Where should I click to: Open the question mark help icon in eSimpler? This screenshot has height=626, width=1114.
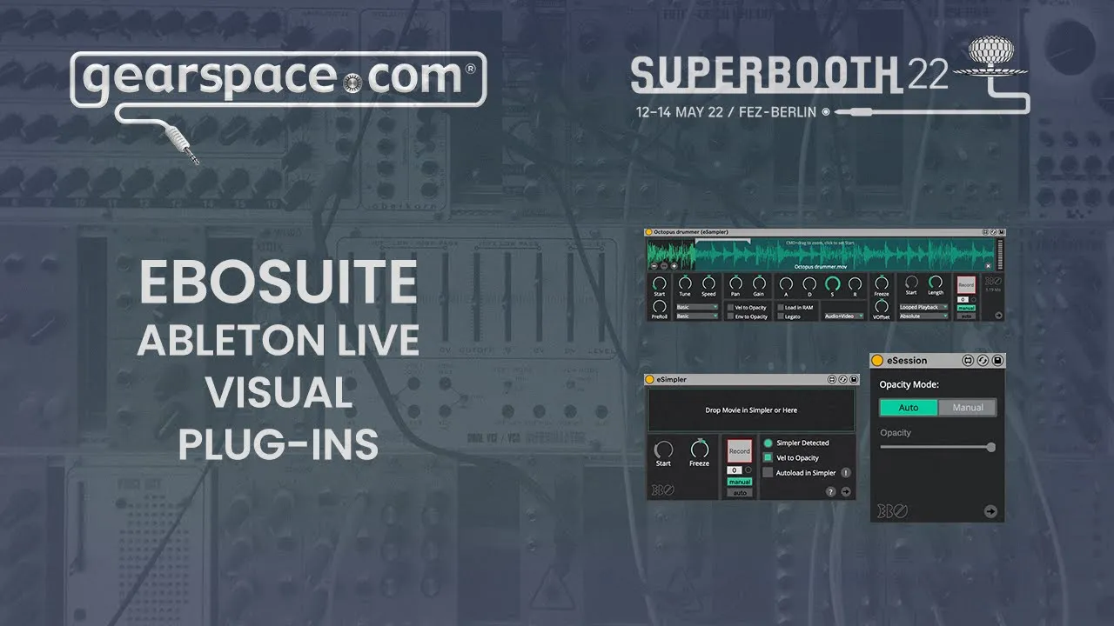coord(831,492)
